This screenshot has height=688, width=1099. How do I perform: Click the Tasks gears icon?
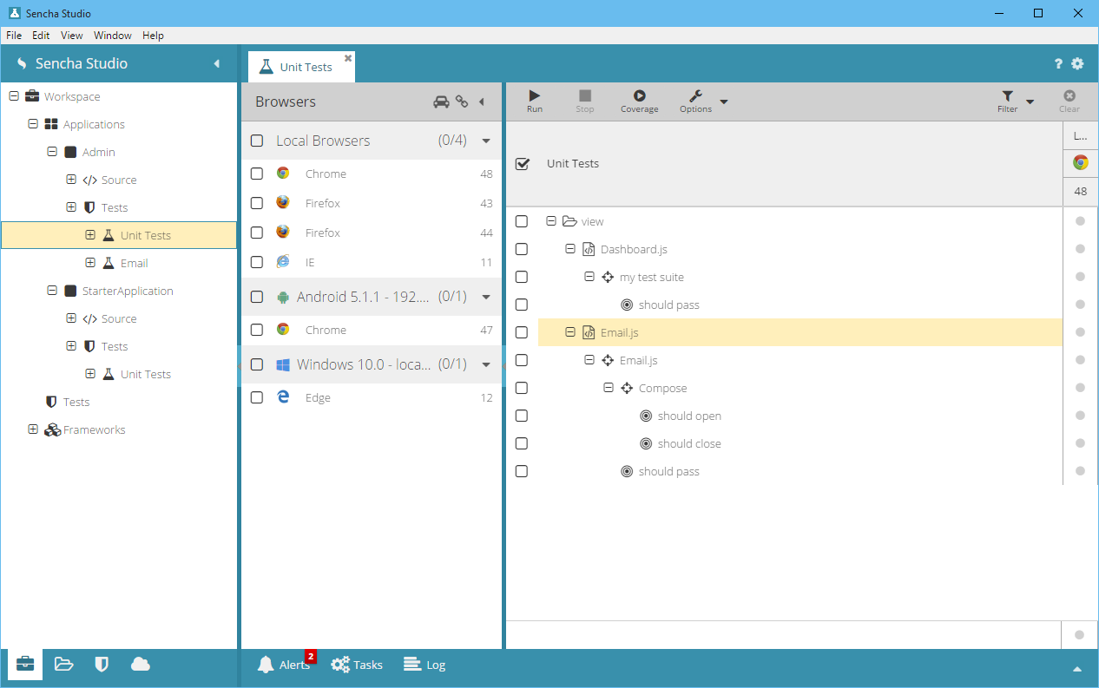coord(339,665)
